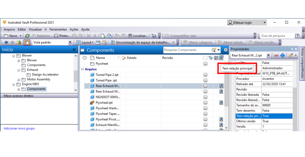Viewport: 305px width, 157px height.
Task: Collapse the Engine MKII tree node
Action: tap(13, 85)
